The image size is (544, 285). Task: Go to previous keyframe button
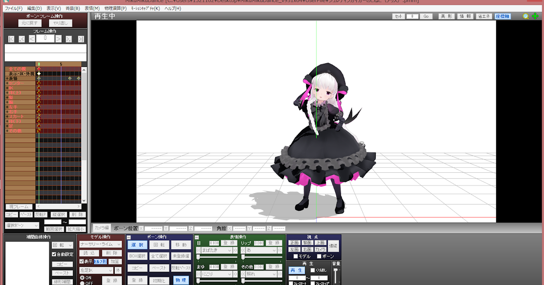tap(22, 39)
